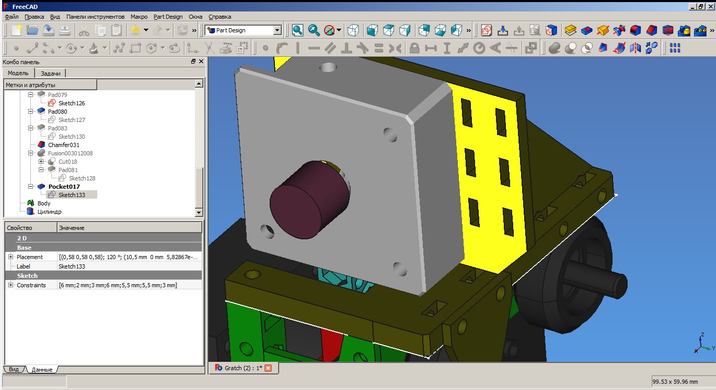The height and width of the screenshot is (390, 716).
Task: Click the Boolean intersection icon
Action: [587, 48]
